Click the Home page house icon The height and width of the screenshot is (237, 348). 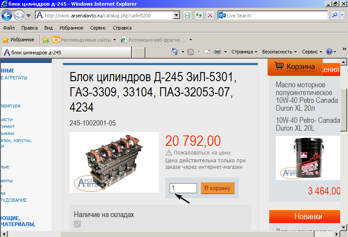tap(175, 52)
